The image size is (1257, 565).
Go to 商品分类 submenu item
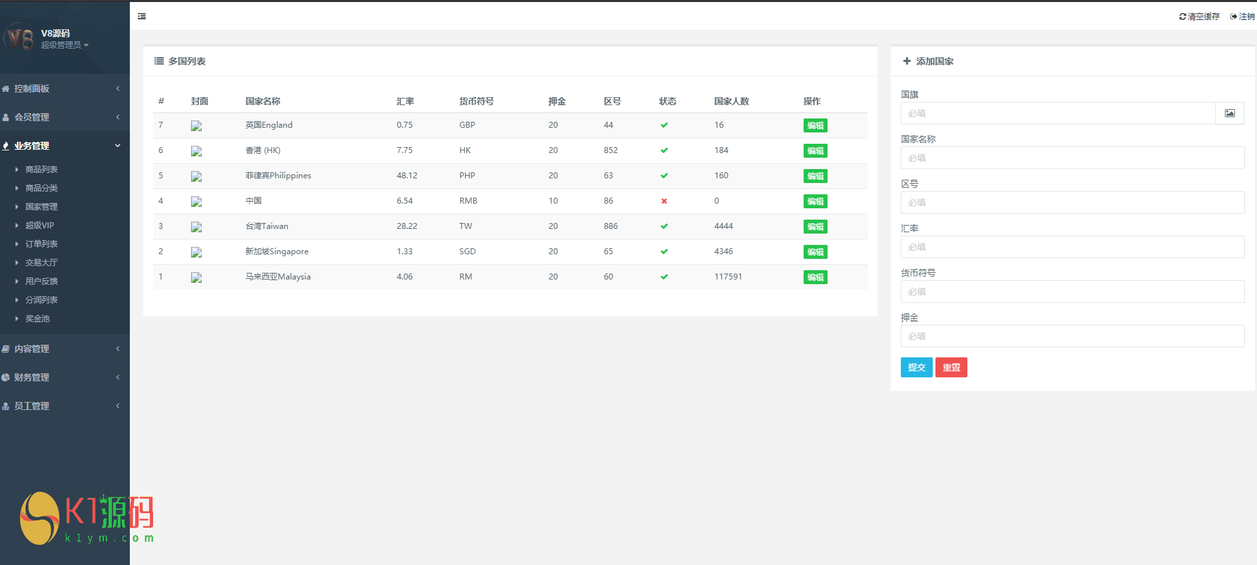pyautogui.click(x=41, y=188)
